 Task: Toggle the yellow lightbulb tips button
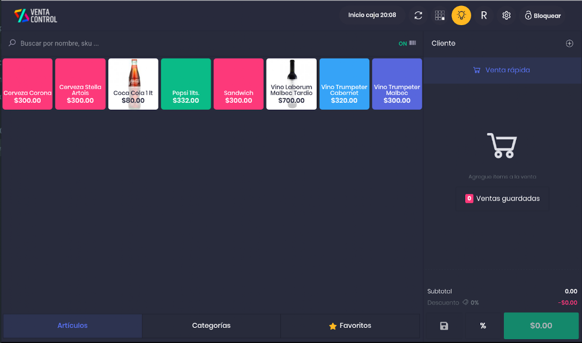pos(461,15)
